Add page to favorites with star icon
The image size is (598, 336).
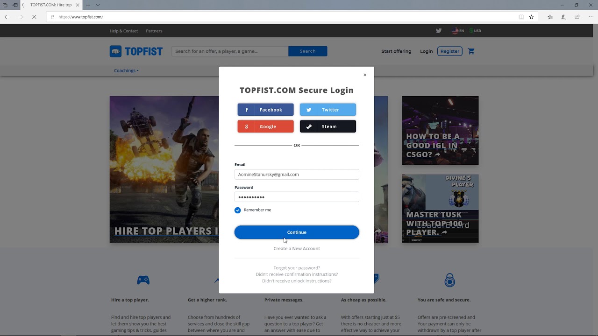tap(531, 17)
